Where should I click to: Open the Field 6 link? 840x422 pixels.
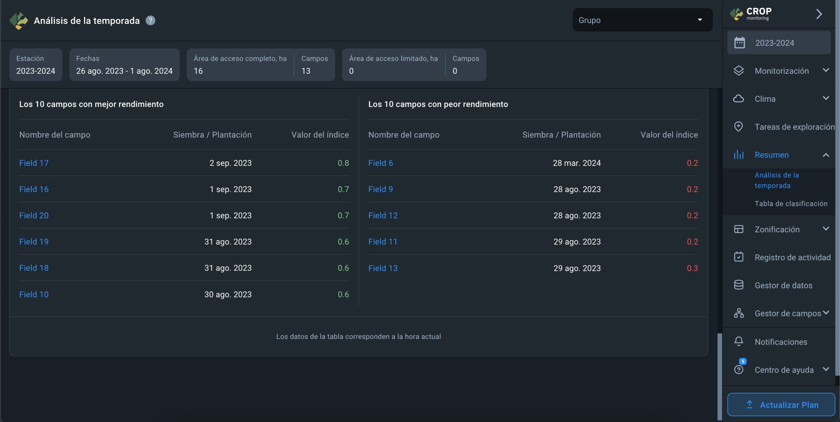[380, 163]
